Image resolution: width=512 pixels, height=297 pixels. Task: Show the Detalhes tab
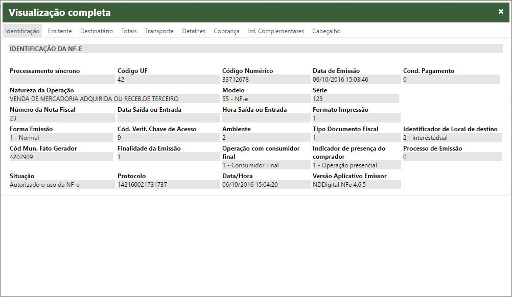tap(194, 31)
